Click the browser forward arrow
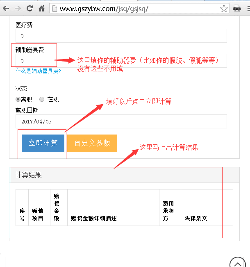 pos(18,8)
